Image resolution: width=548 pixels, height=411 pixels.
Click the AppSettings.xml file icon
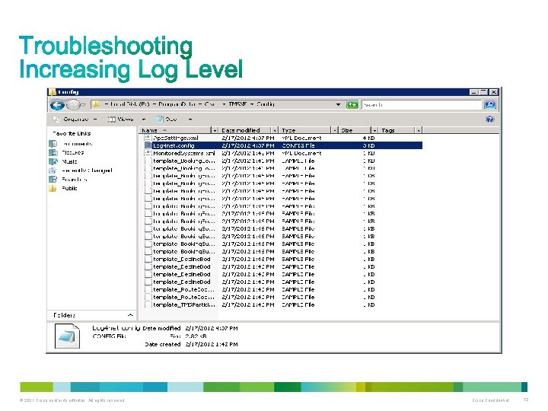(x=148, y=138)
